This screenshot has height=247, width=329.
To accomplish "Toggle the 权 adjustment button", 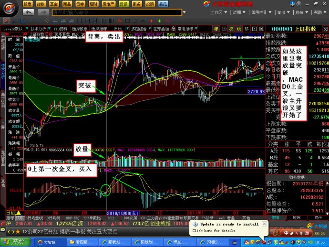I will coord(231,29).
